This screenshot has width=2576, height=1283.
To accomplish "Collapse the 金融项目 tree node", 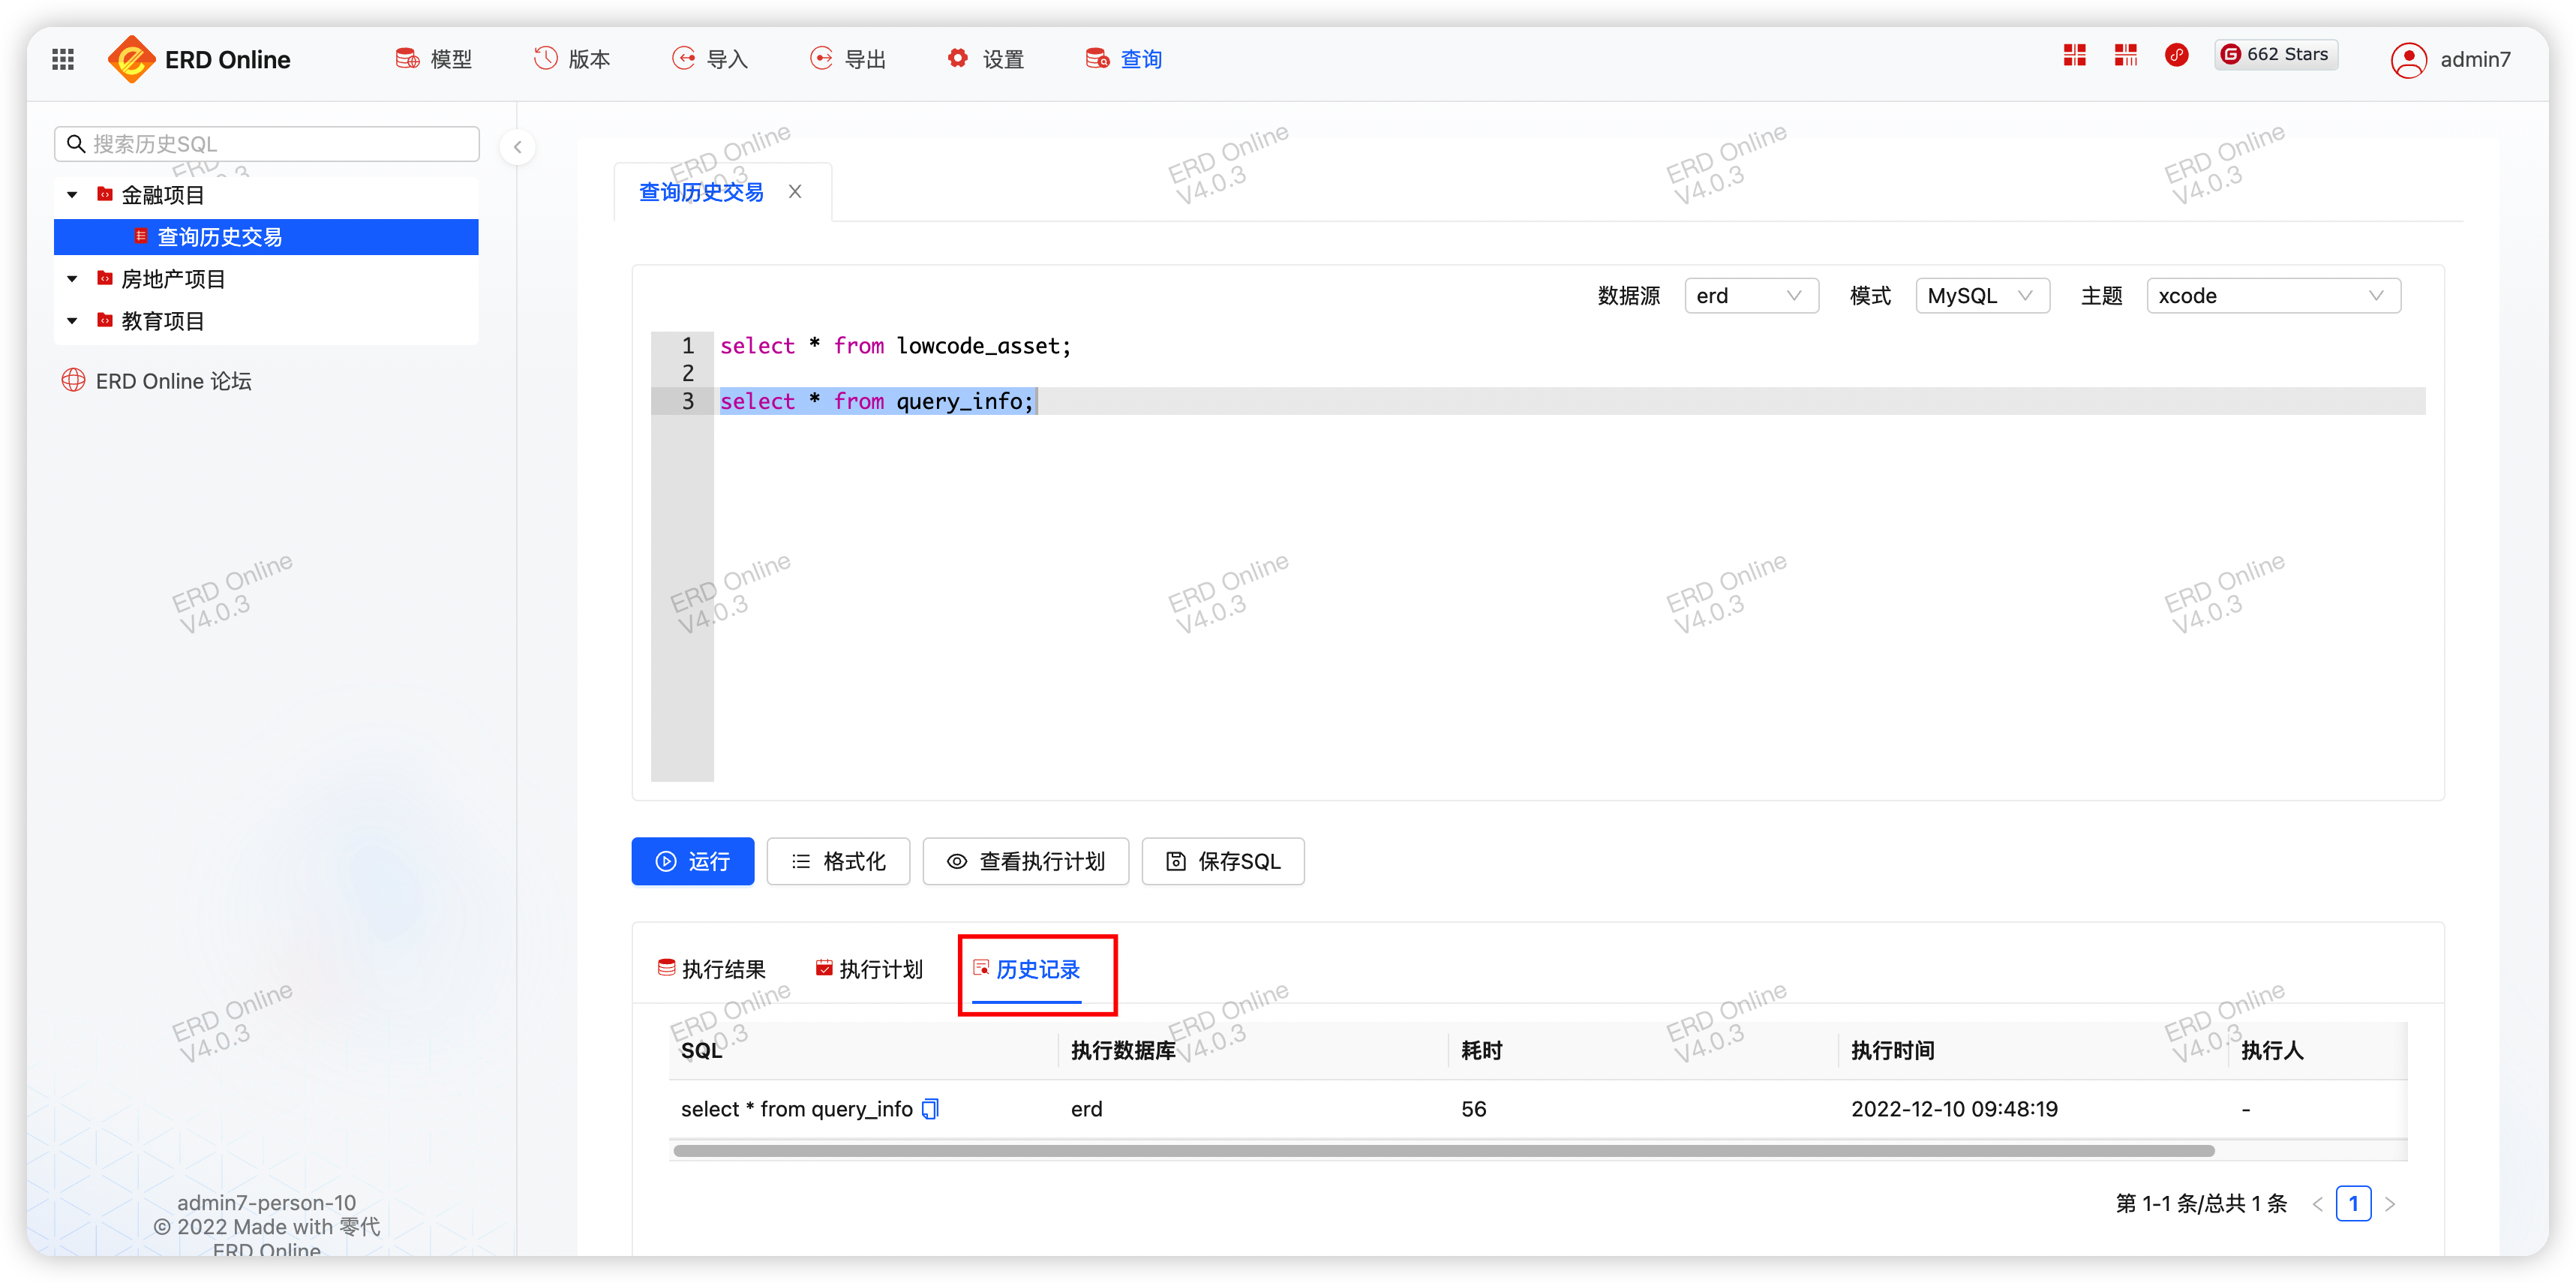I will click(71, 194).
